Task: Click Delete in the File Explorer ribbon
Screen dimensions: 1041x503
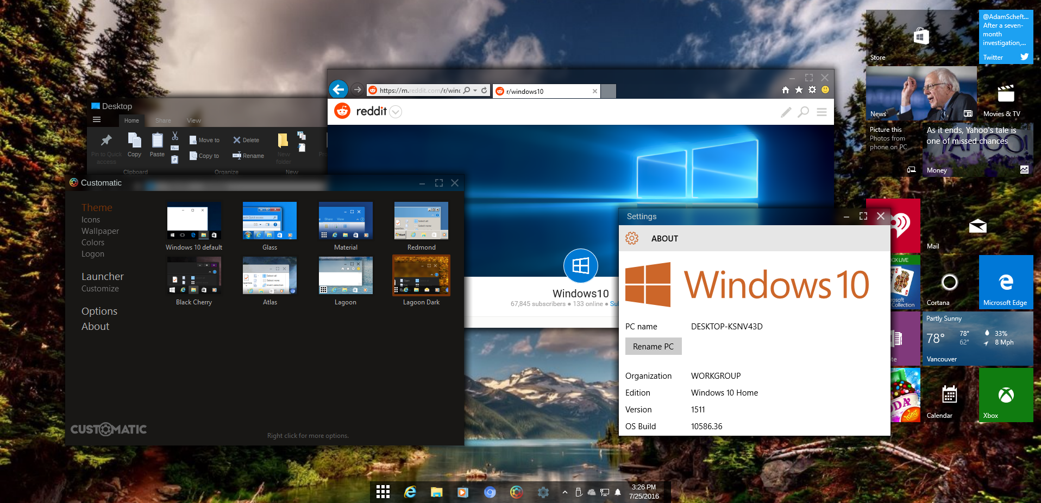Action: [x=246, y=140]
